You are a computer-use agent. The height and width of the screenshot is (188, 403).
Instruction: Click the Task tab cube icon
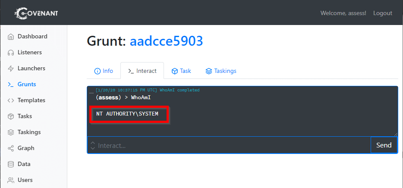point(175,71)
